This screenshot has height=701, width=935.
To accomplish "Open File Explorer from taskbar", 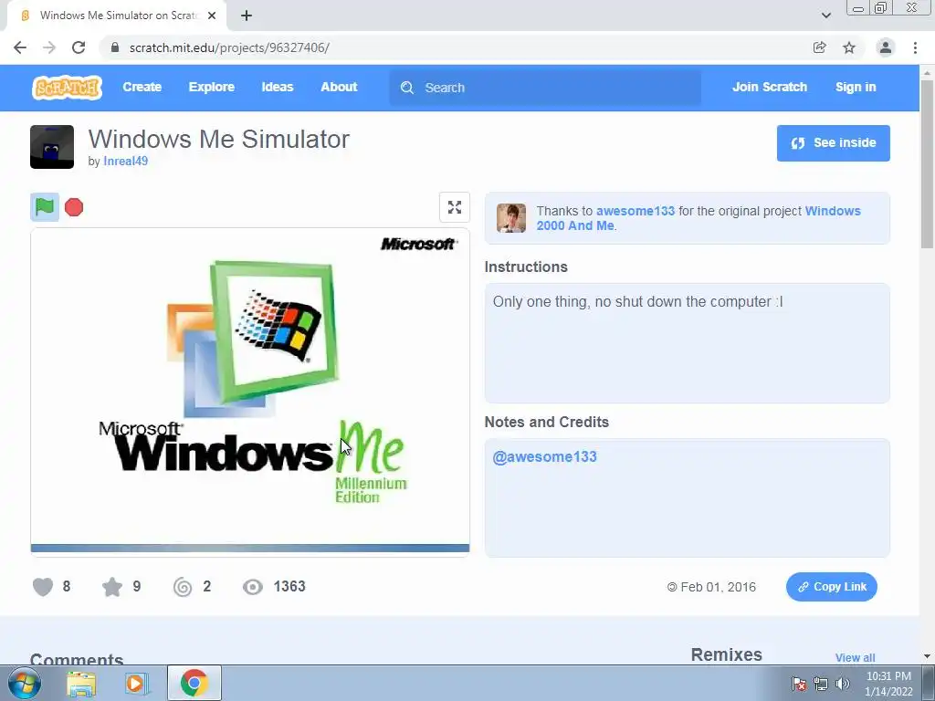I will [x=81, y=683].
